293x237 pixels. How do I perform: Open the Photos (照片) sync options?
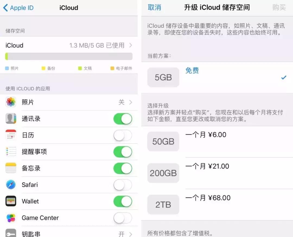tap(69, 102)
